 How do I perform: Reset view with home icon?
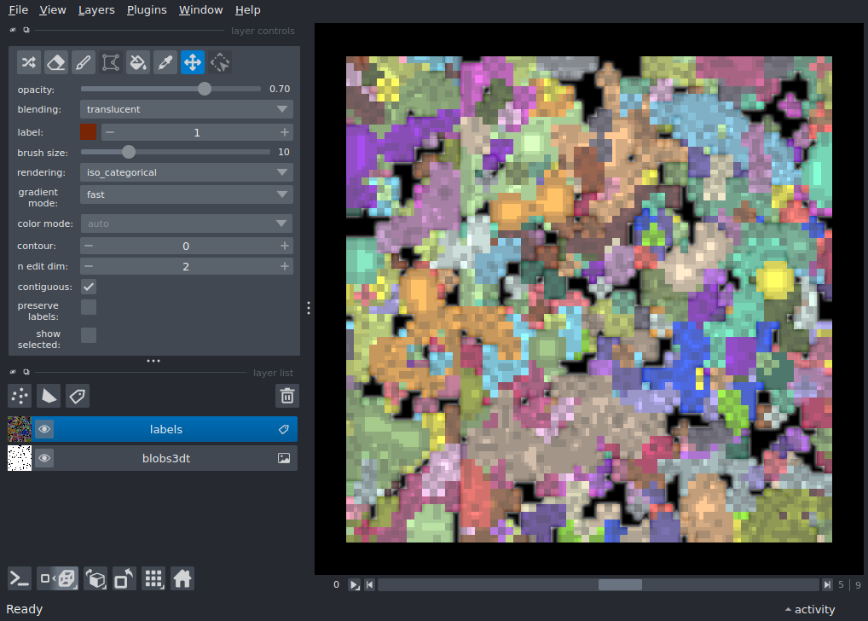point(182,578)
